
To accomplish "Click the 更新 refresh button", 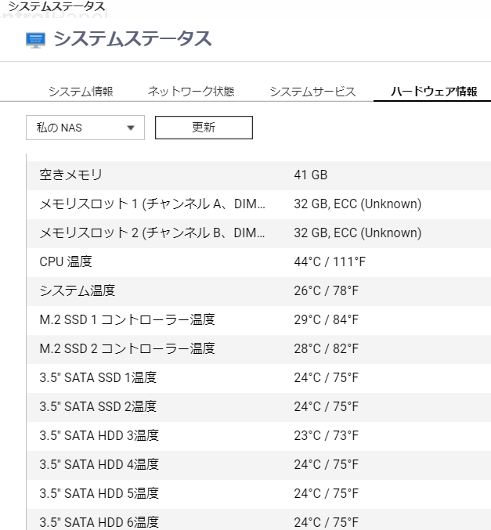I will pos(204,128).
